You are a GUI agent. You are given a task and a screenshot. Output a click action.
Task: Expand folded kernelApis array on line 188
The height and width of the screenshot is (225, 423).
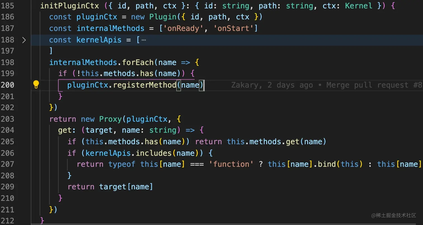coord(24,40)
